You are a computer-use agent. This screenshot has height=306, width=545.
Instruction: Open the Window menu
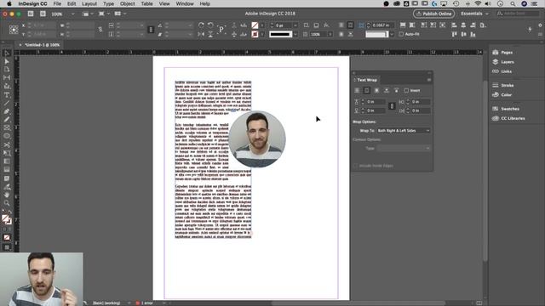click(x=185, y=3)
